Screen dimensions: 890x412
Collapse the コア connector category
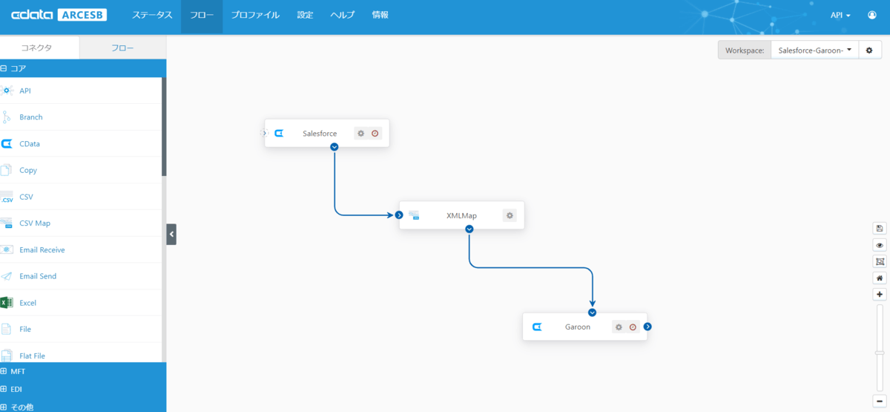[x=4, y=68]
